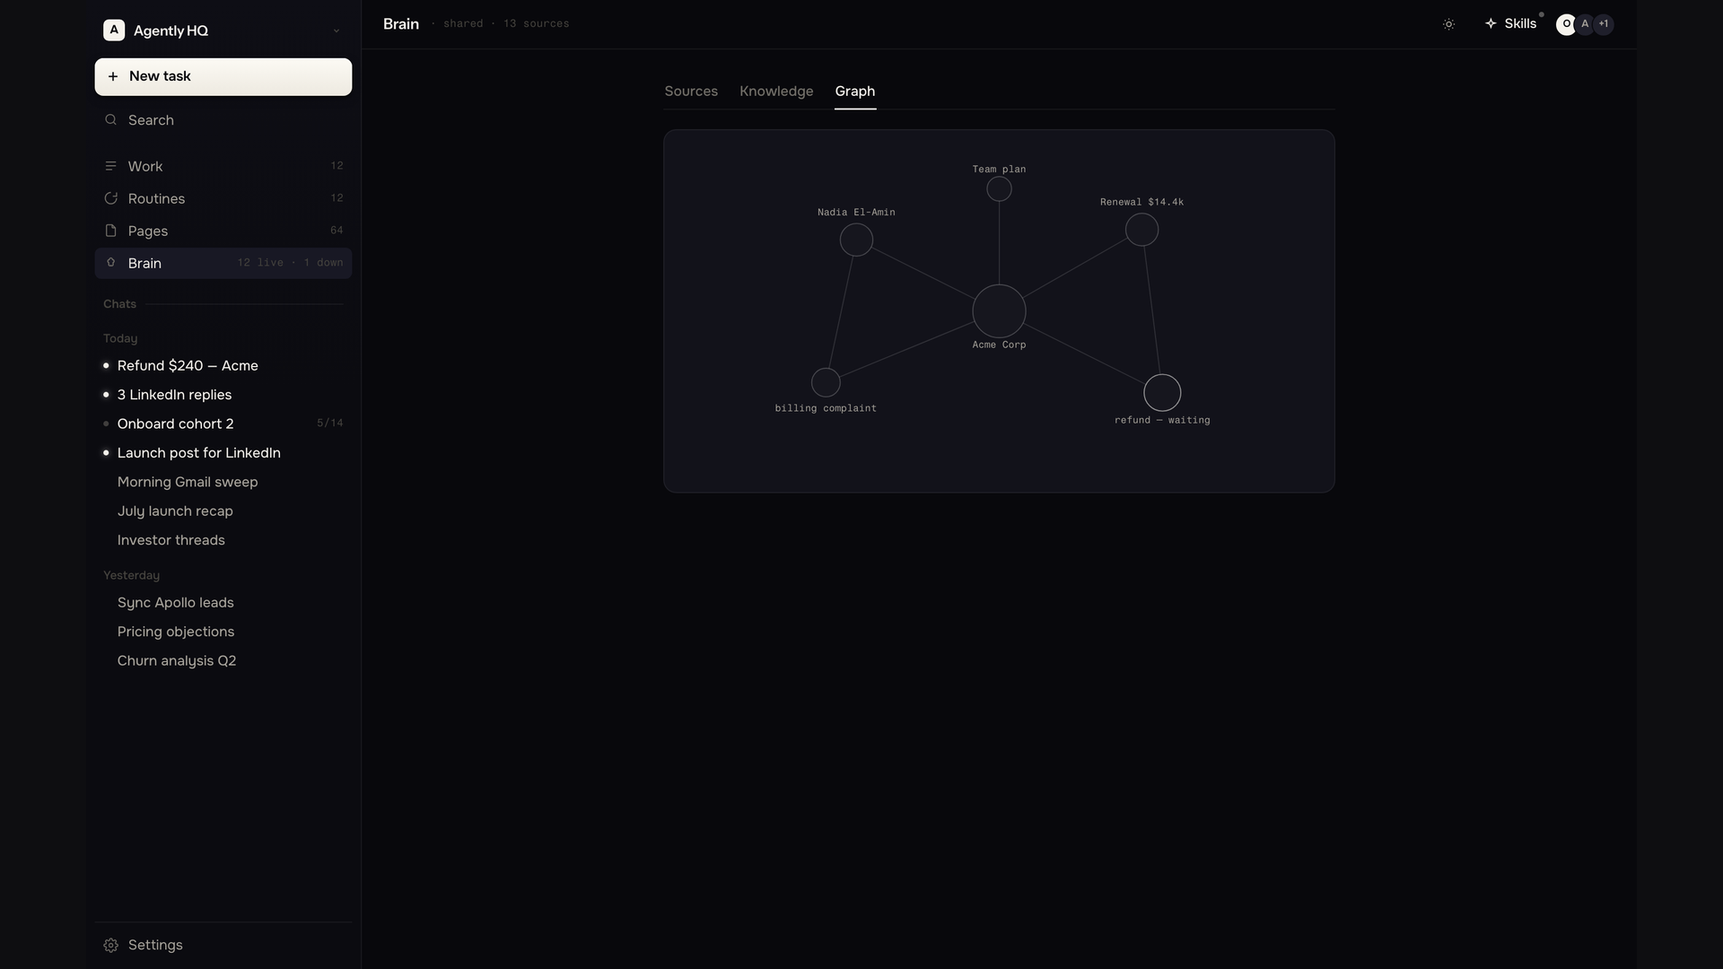Select the refund — waiting graph node
This screenshot has height=969, width=1723.
1162,393
